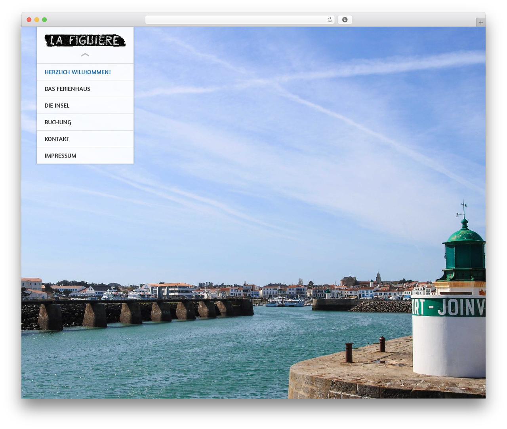Screen dimensions: 507x429
Task: Collapse the menu with the up chevron
Action: [x=85, y=55]
